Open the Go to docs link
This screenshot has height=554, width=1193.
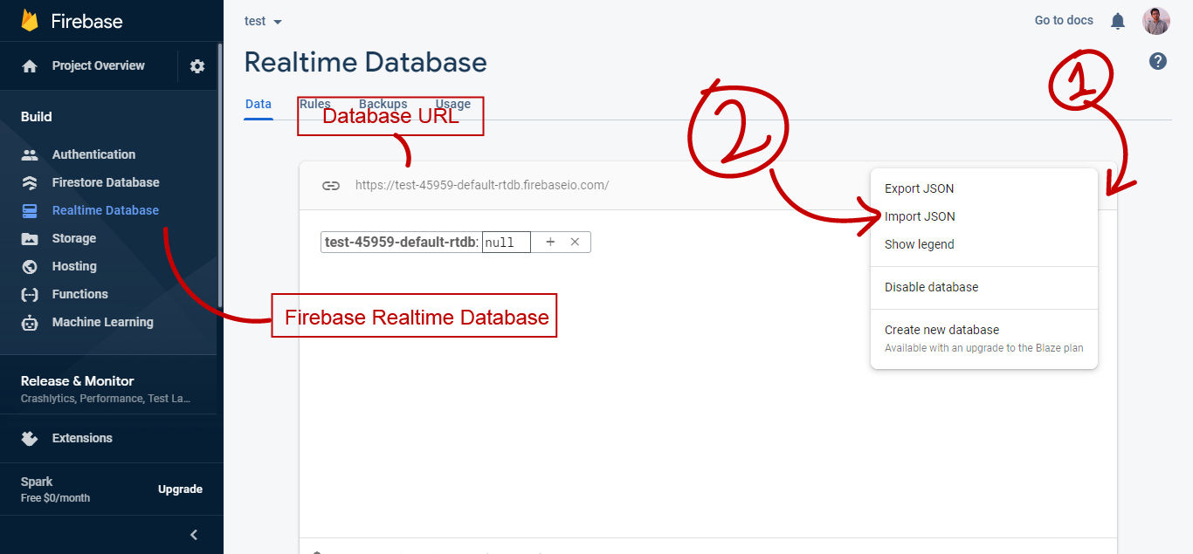[1063, 19]
